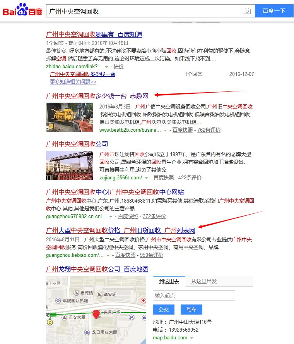The height and width of the screenshot is (344, 294).
Task: Open 百度快照 for bestb2b result
Action: [x=183, y=130]
